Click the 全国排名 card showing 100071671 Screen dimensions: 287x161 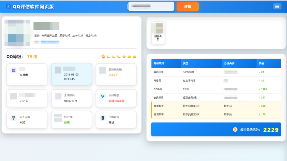point(71,98)
